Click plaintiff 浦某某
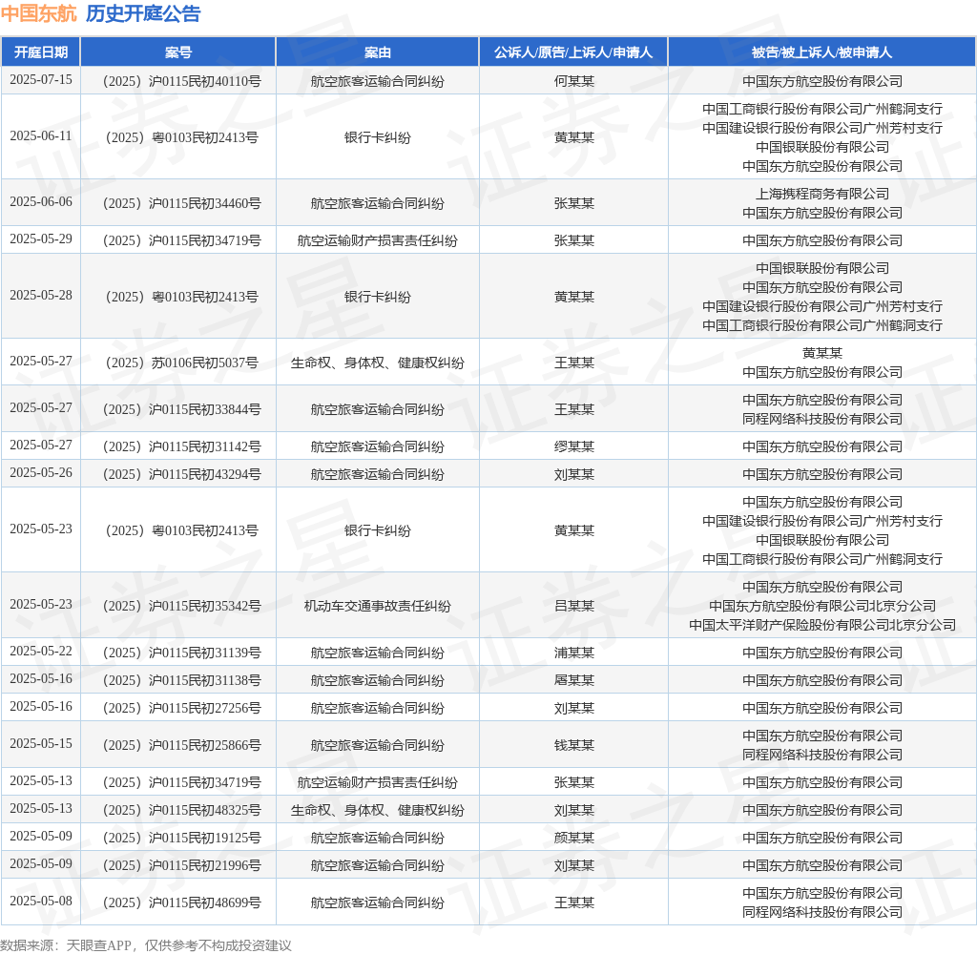 pos(573,653)
